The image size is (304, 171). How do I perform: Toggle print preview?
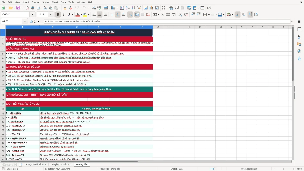coord(39,8)
